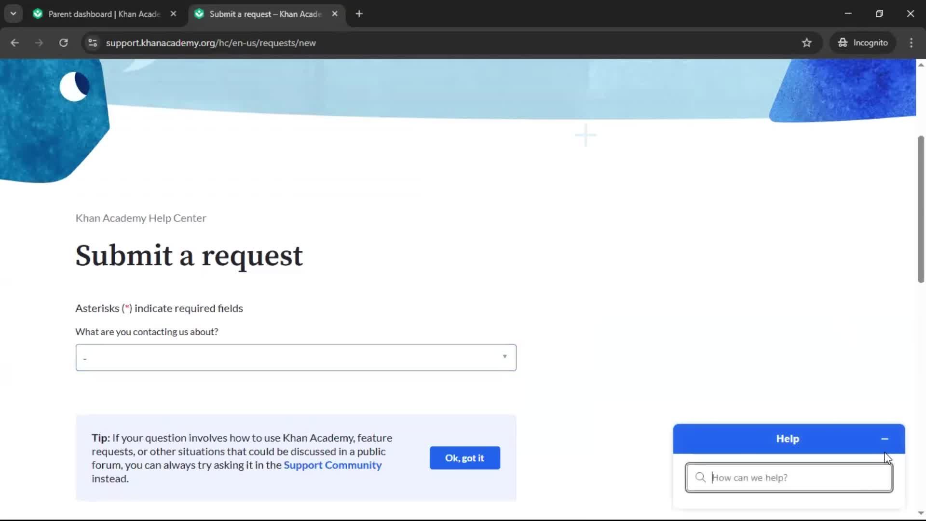Click the address bar URL
926x521 pixels.
(x=211, y=43)
